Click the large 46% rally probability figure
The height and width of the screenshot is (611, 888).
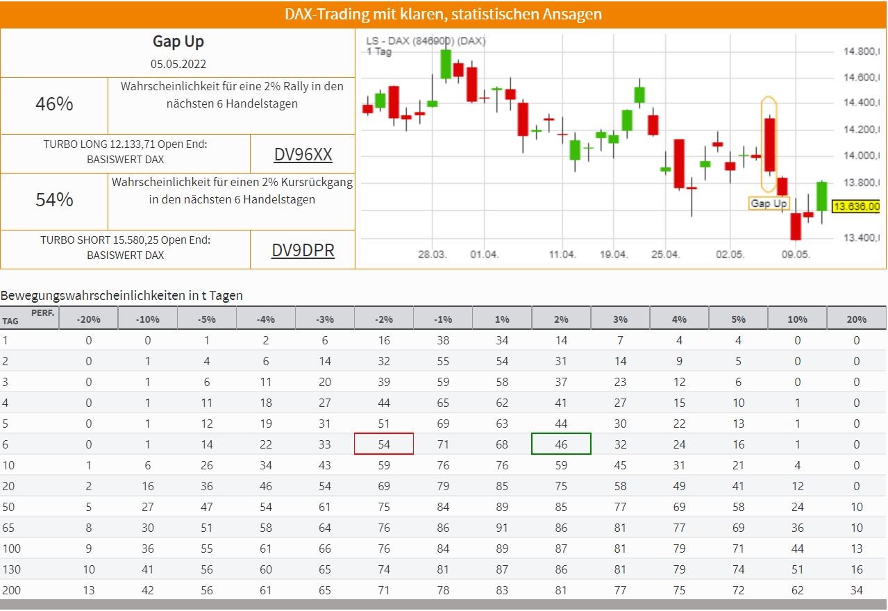pyautogui.click(x=54, y=104)
